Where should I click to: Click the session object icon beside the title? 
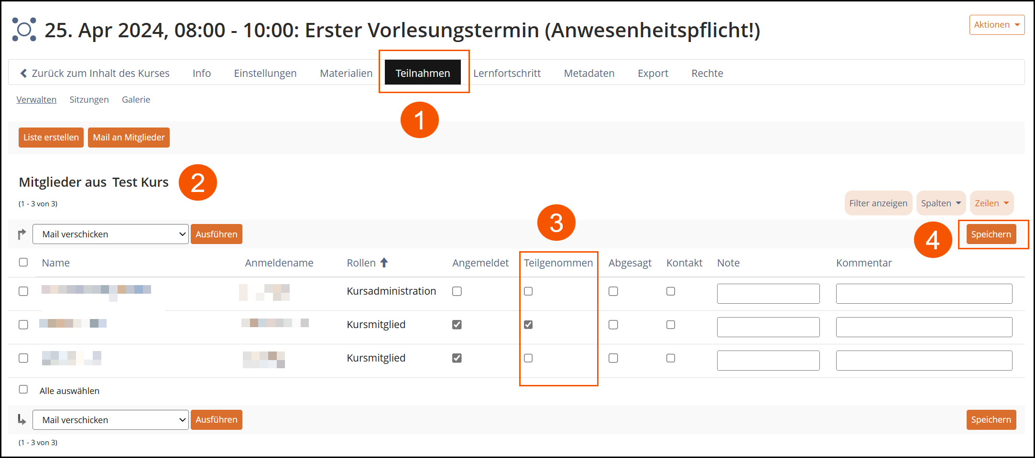[24, 30]
